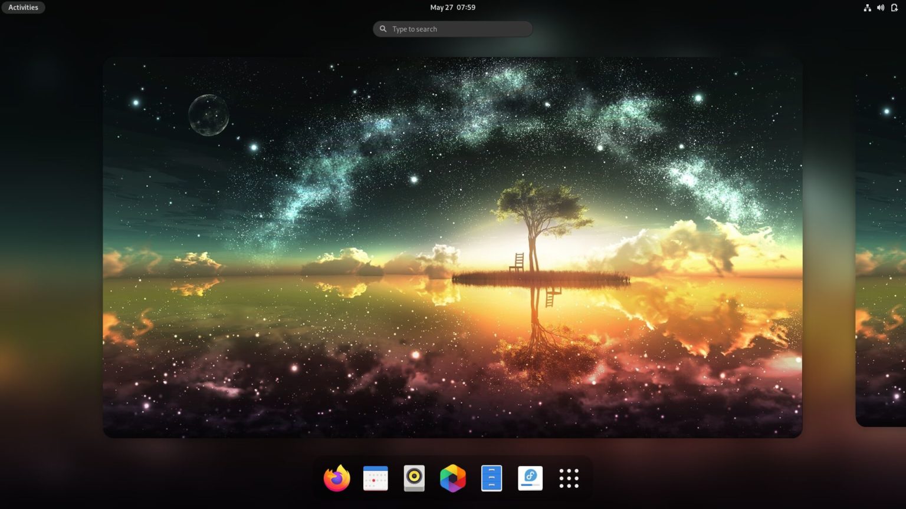906x509 pixels.
Task: Open the application grid
Action: tap(568, 478)
